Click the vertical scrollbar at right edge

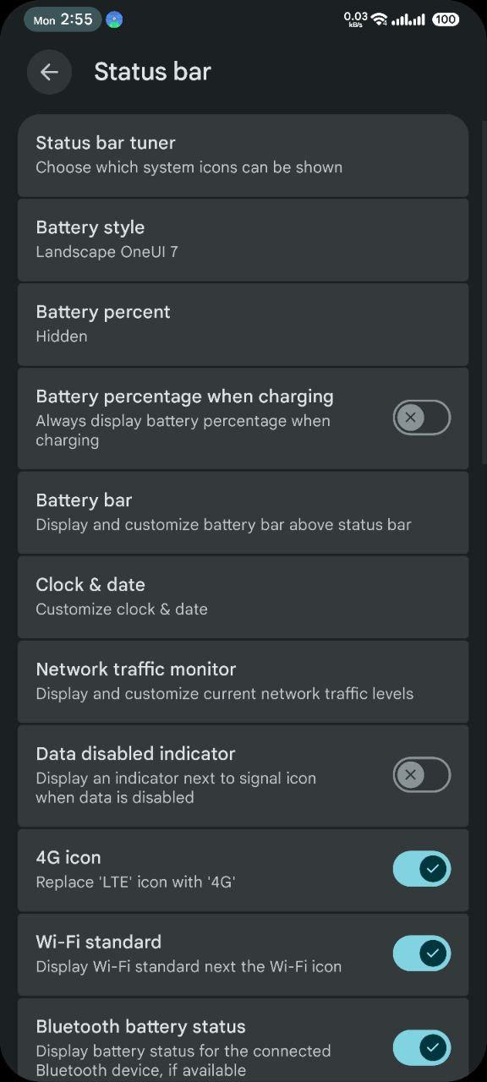coord(484,292)
